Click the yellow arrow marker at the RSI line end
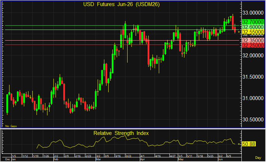Screen dimensions: 266x162 (x=239, y=144)
